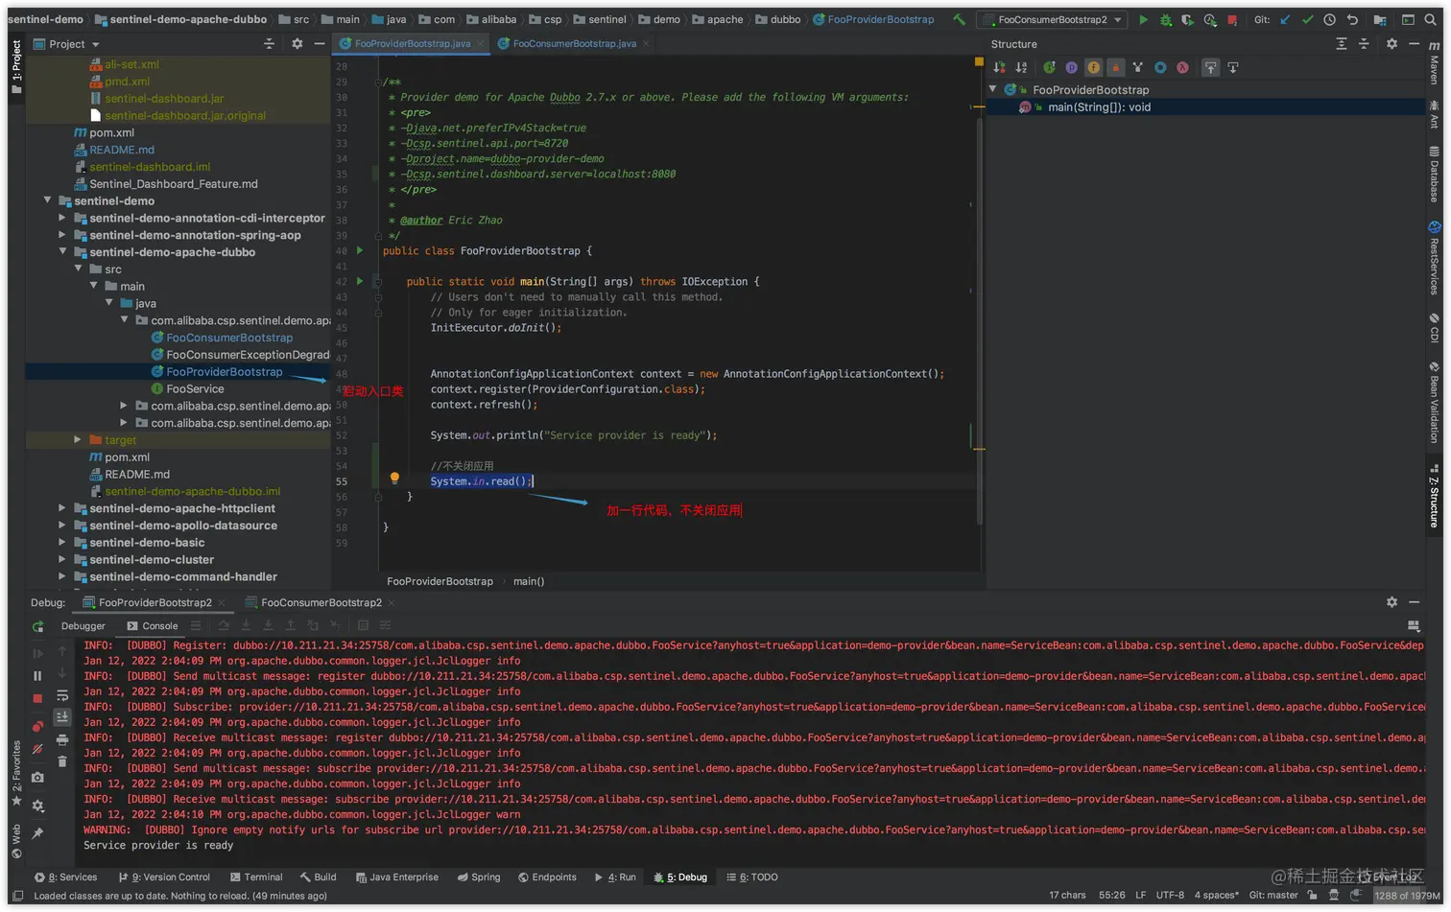Start debugging with the bug icon
The image size is (1451, 912).
point(1165,19)
